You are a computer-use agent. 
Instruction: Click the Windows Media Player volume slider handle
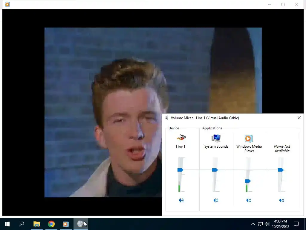click(x=248, y=181)
